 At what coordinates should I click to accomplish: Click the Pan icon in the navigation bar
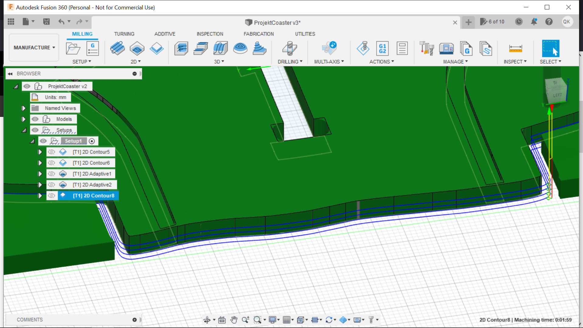(234, 319)
